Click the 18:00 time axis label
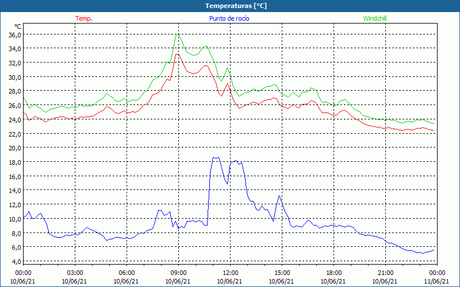 (x=334, y=273)
